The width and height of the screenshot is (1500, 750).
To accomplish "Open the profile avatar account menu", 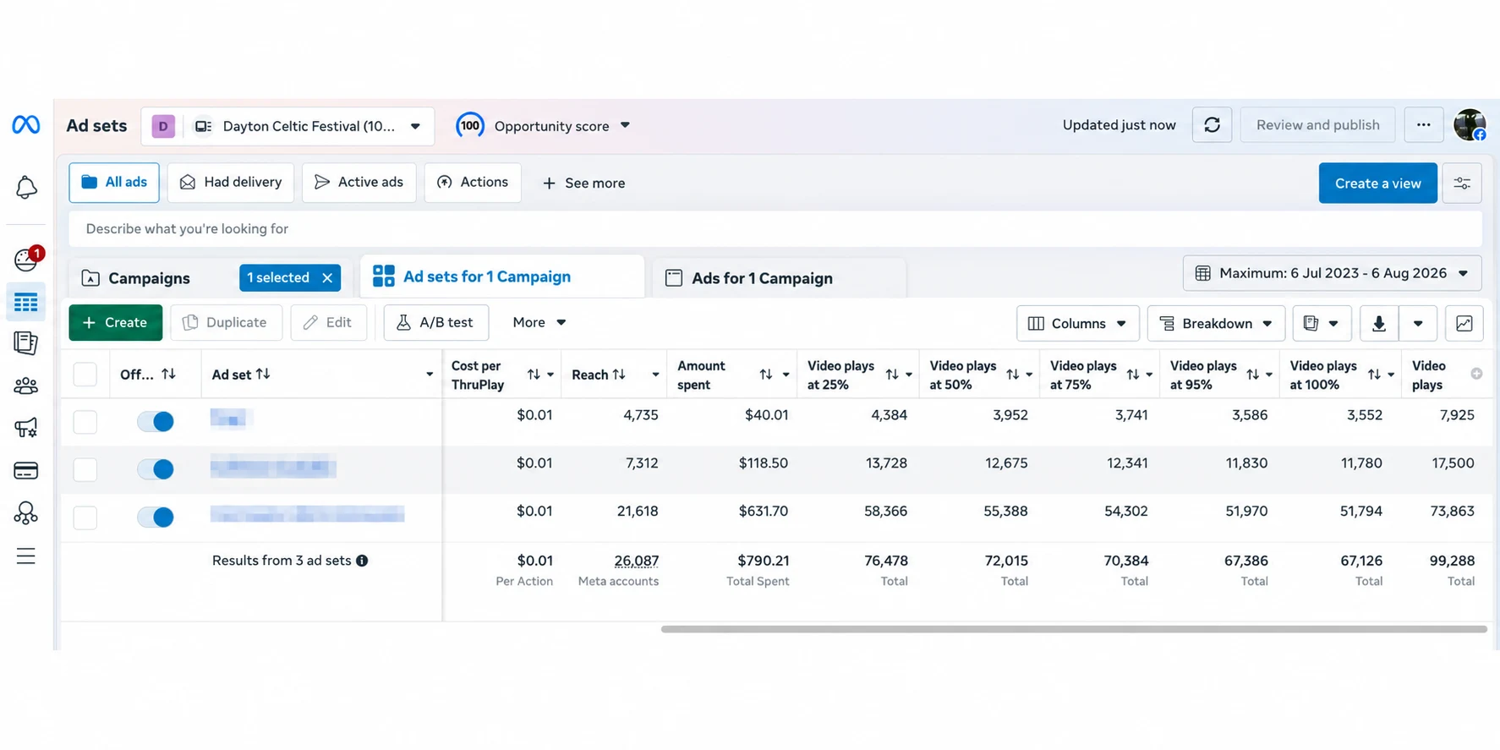I will (1470, 125).
